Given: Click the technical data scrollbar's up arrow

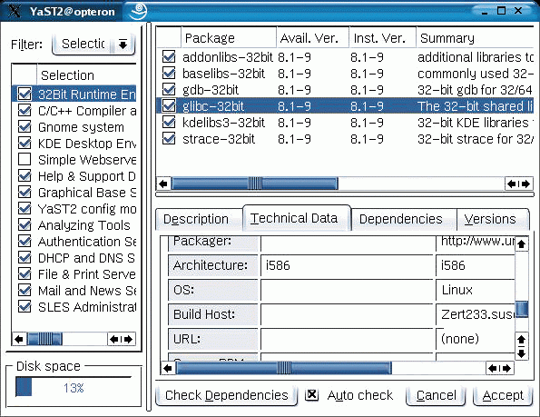Looking at the screenshot, I should (522, 244).
